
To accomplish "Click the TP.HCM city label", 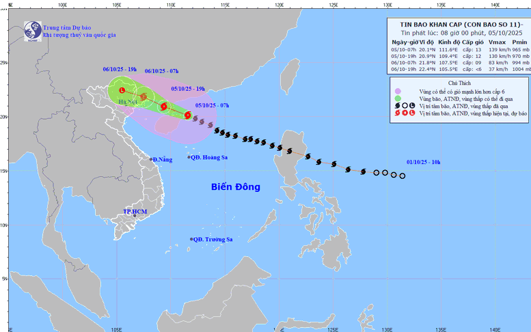I will click(135, 212).
